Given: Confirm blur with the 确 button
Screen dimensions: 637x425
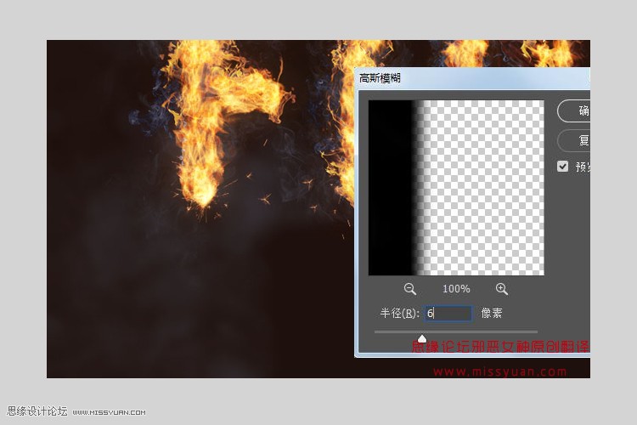Looking at the screenshot, I should click(573, 110).
